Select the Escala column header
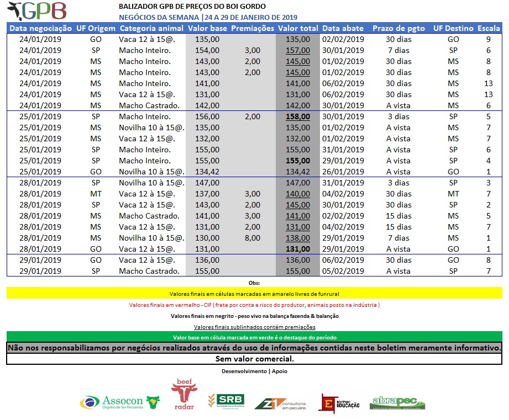 [488, 28]
